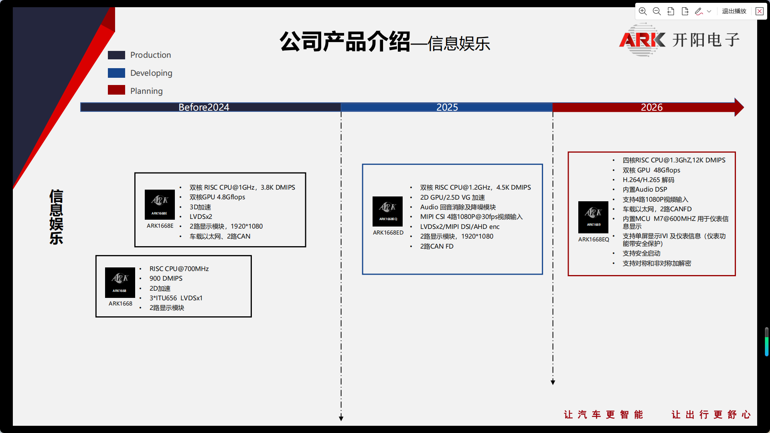Screen dimensions: 770x433
Task: Click the ARK1668E chip image
Action: [160, 204]
